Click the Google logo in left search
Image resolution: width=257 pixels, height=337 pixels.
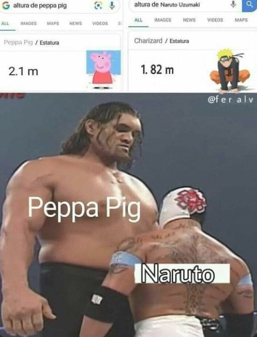pyautogui.click(x=5, y=5)
